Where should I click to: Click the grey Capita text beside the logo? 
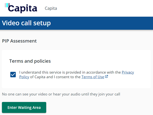click(51, 8)
